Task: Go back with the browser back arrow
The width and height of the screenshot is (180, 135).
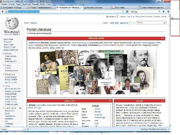Action: click(x=2, y=11)
